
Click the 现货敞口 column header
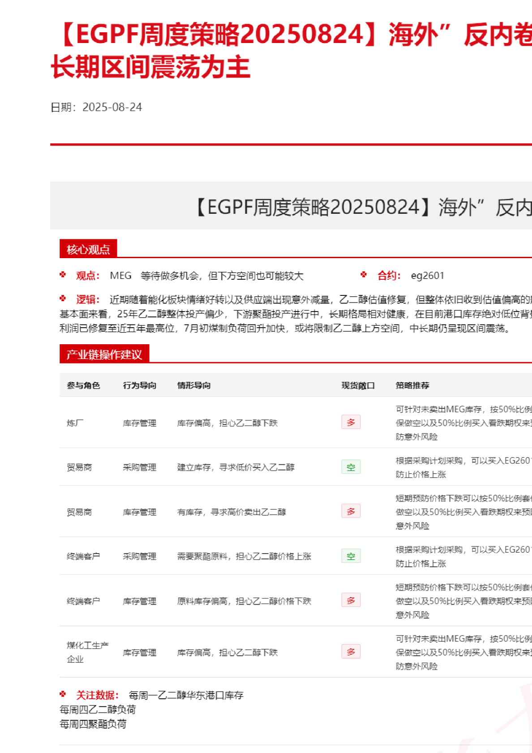click(x=358, y=385)
